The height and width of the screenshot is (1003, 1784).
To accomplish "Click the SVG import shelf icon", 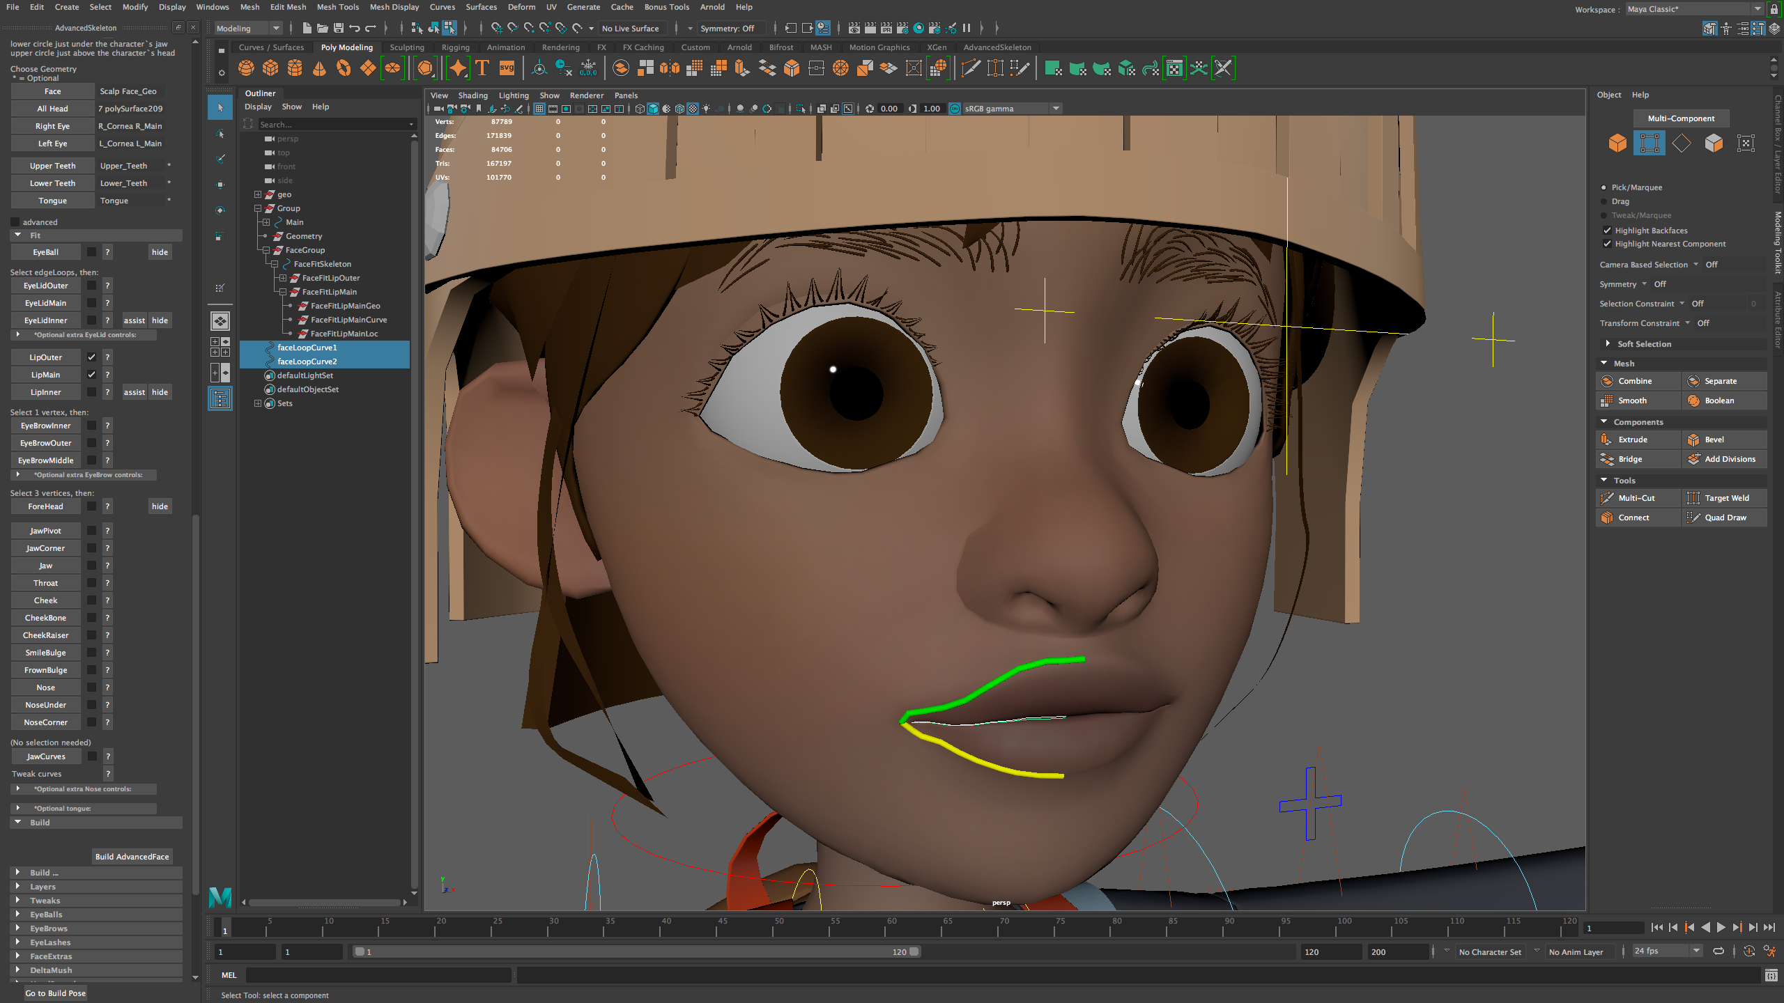I will coord(507,68).
